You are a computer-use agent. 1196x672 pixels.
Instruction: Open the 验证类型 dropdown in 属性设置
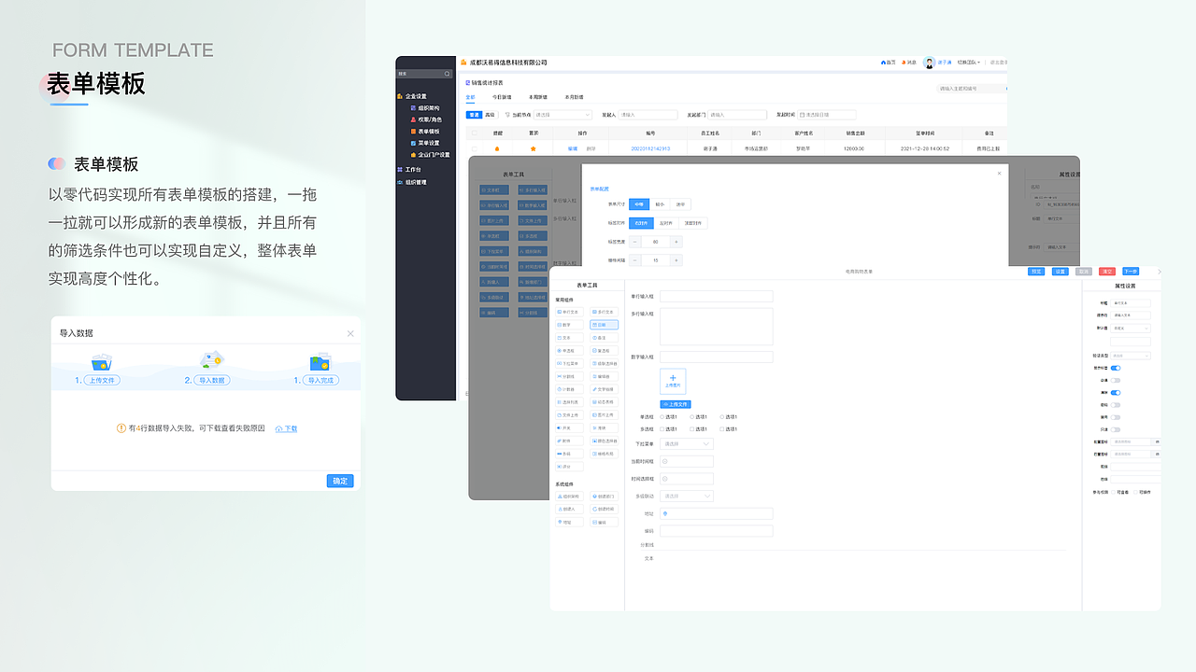click(1130, 356)
